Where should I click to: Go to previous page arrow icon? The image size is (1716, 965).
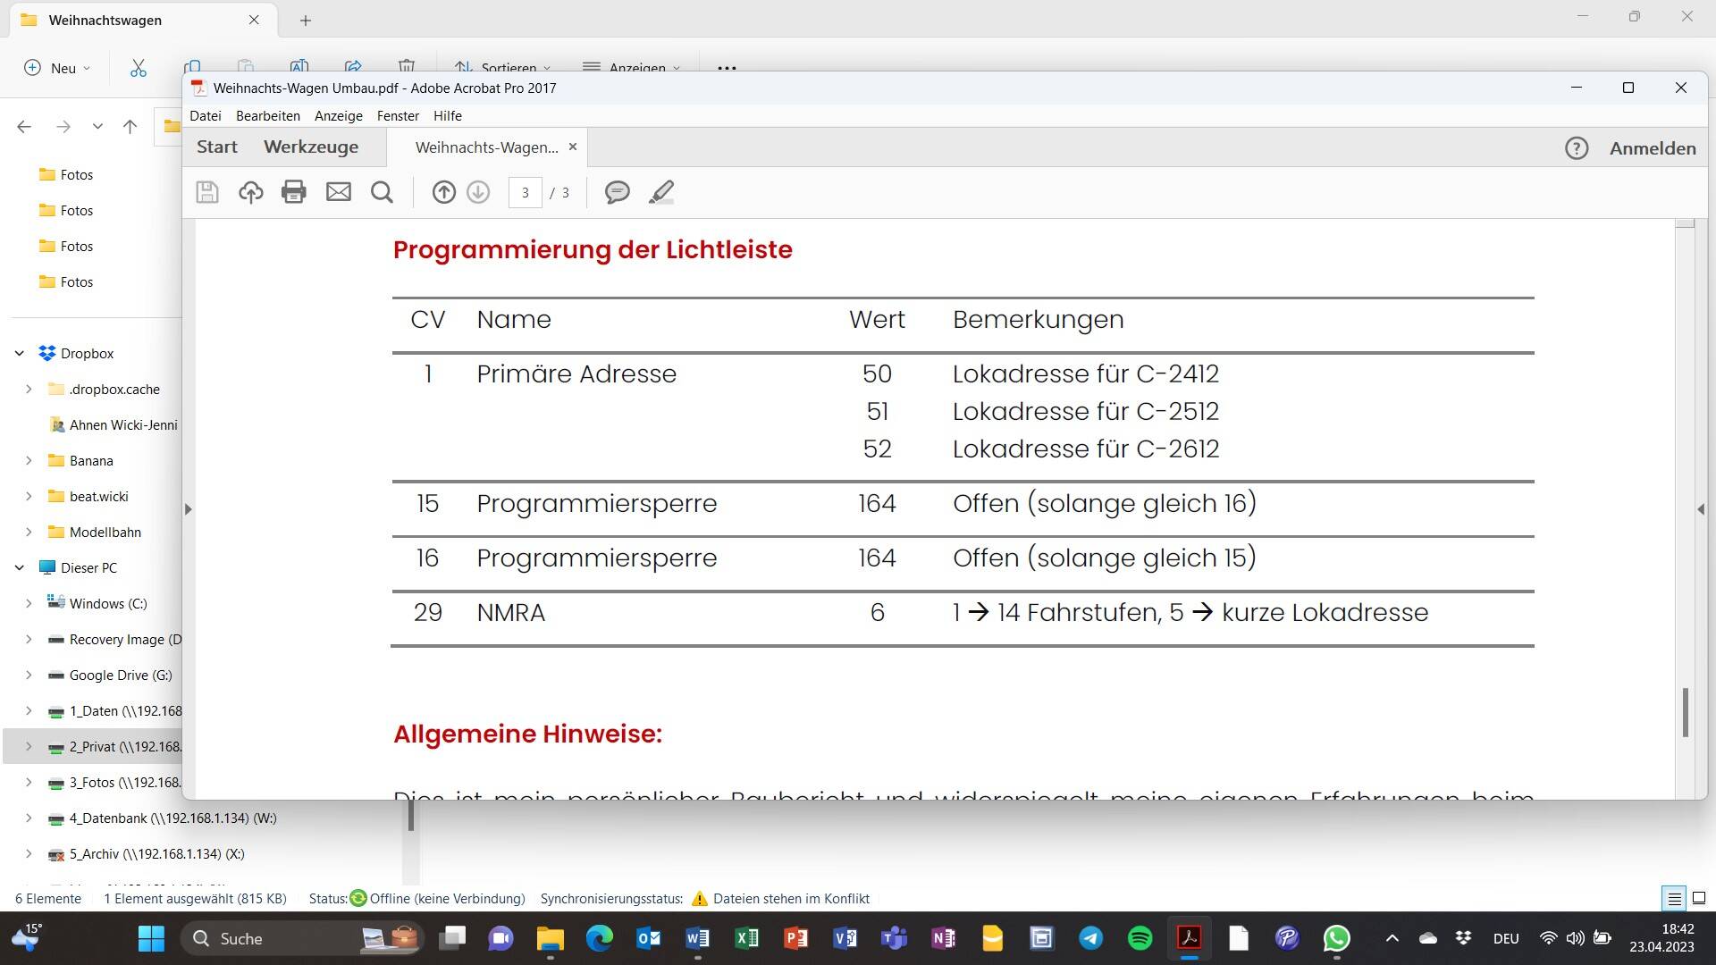(x=443, y=192)
